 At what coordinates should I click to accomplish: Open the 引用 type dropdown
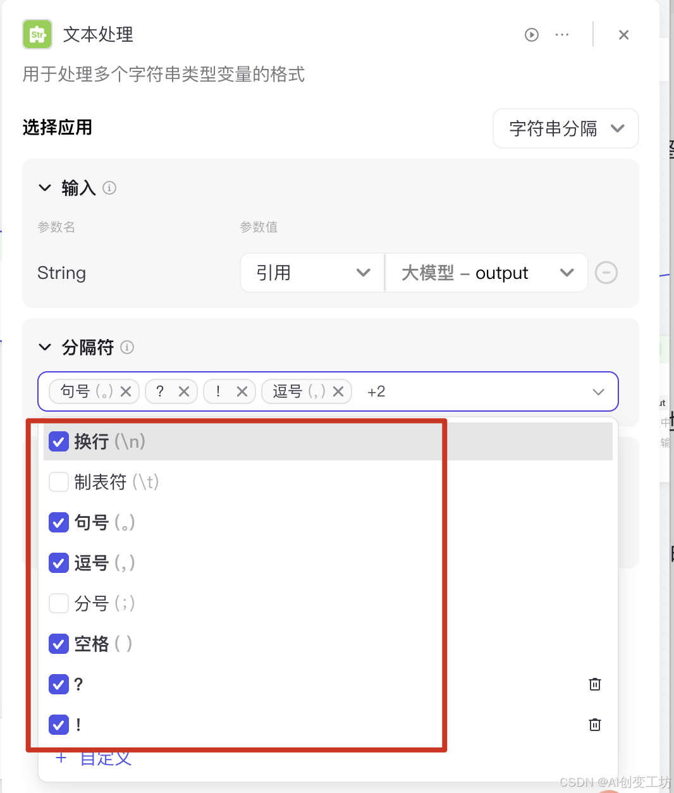[x=312, y=273]
